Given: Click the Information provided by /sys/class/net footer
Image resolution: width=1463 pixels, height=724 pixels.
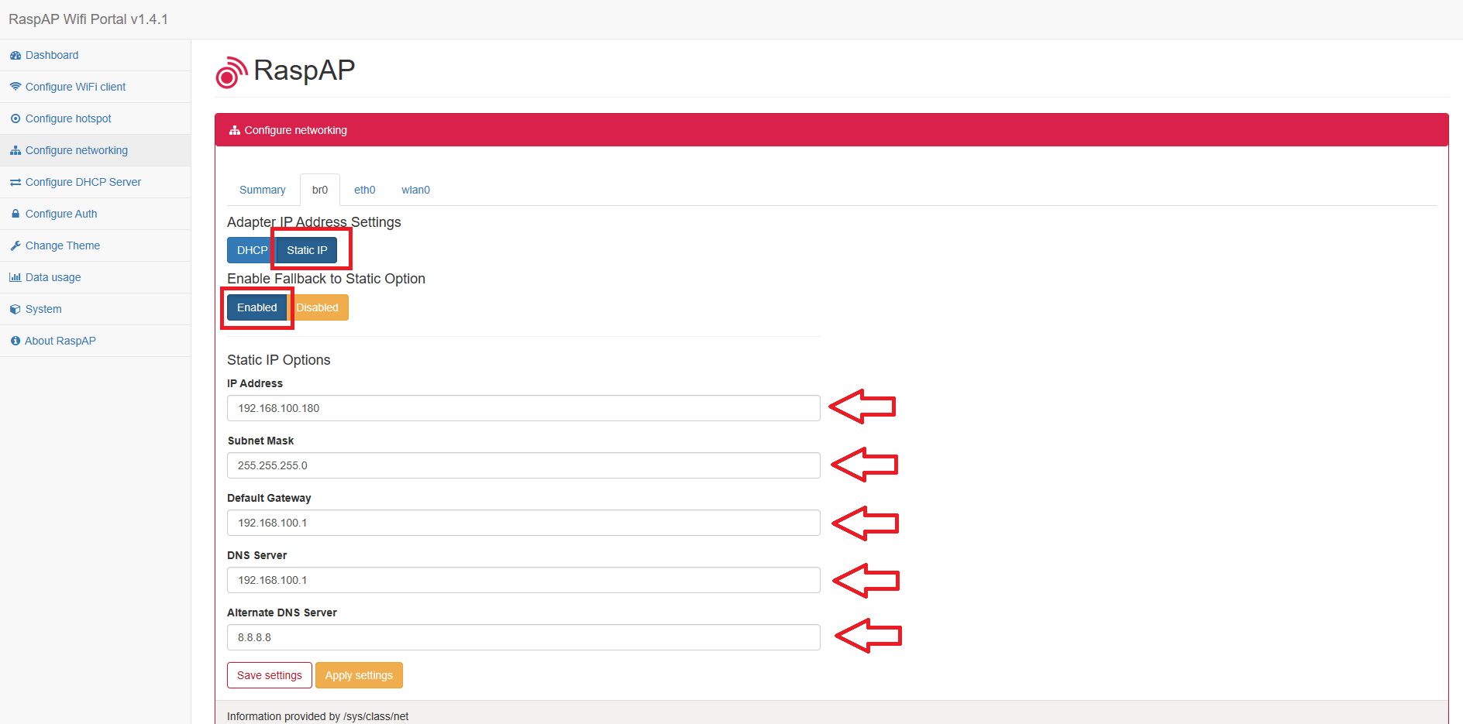Looking at the screenshot, I should click(318, 716).
